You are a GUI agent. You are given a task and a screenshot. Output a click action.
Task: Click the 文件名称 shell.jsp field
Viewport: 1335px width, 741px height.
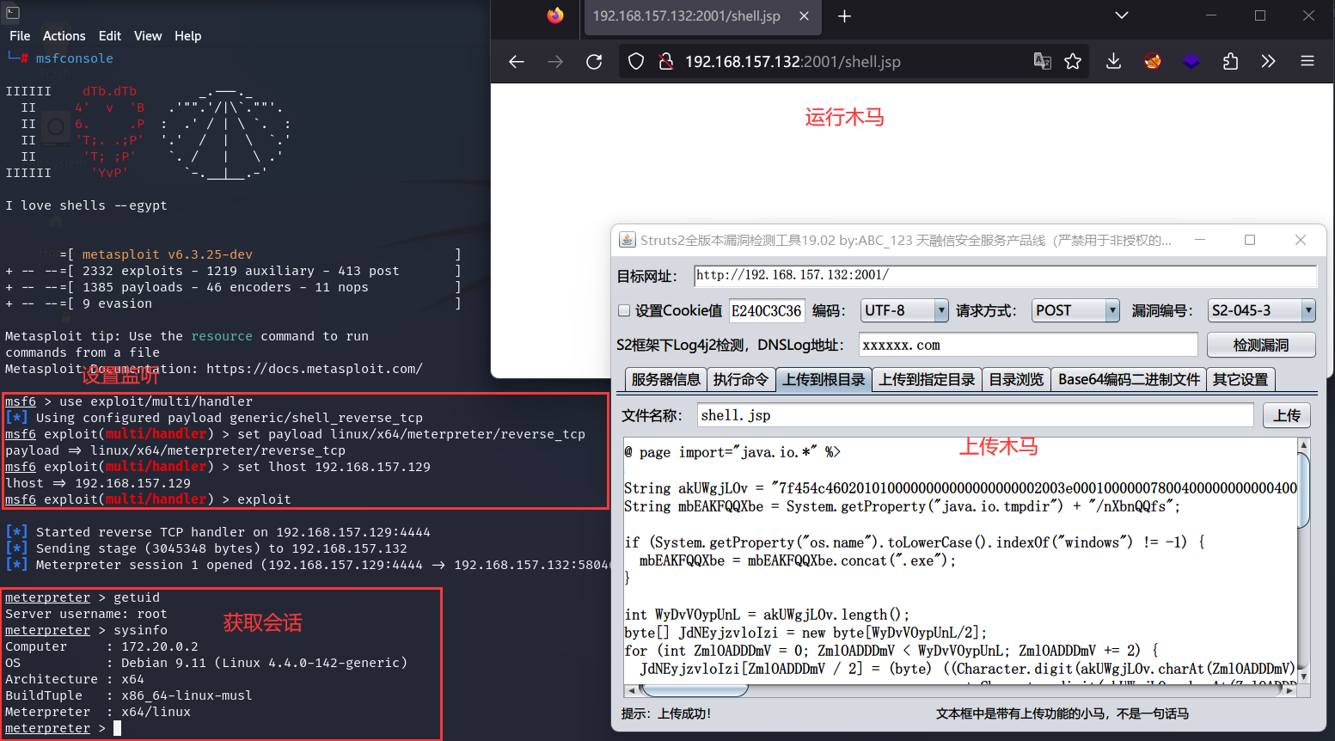pos(975,415)
